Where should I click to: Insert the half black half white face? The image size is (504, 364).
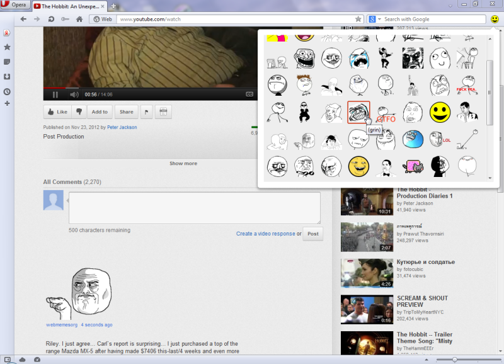[x=440, y=167]
